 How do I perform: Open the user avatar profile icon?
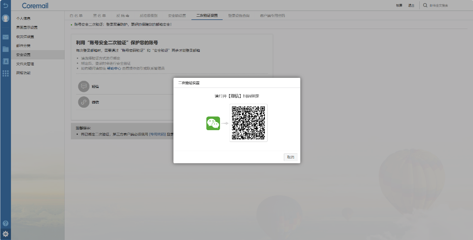5,18
